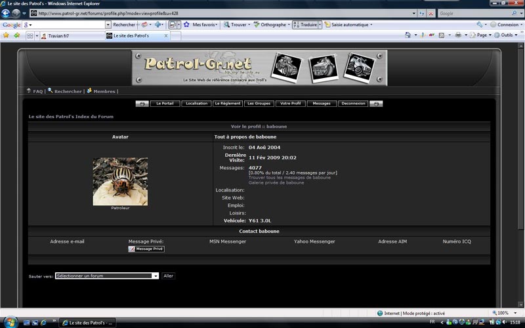
Task: Click the Aller button
Action: point(169,276)
